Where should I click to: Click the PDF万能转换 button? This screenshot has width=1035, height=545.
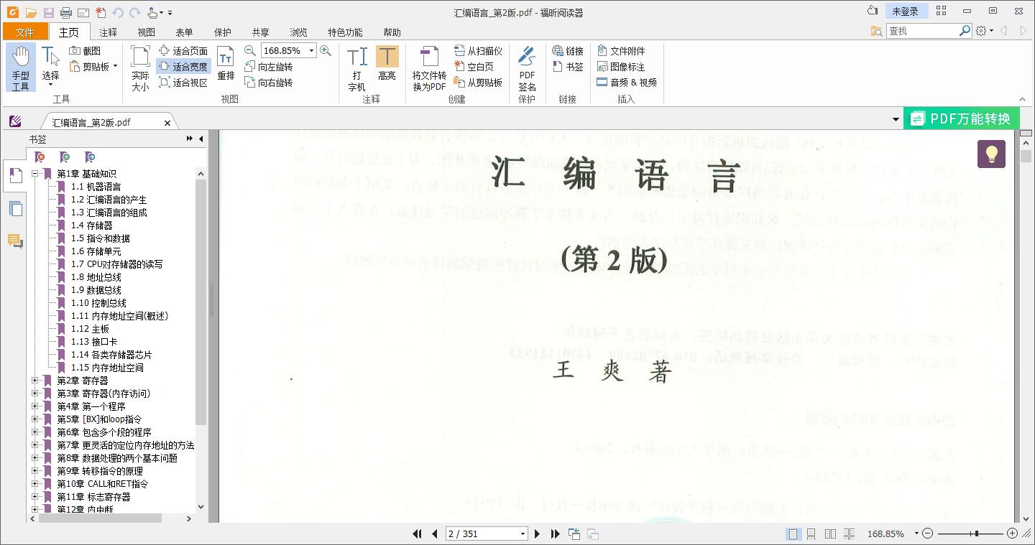962,118
